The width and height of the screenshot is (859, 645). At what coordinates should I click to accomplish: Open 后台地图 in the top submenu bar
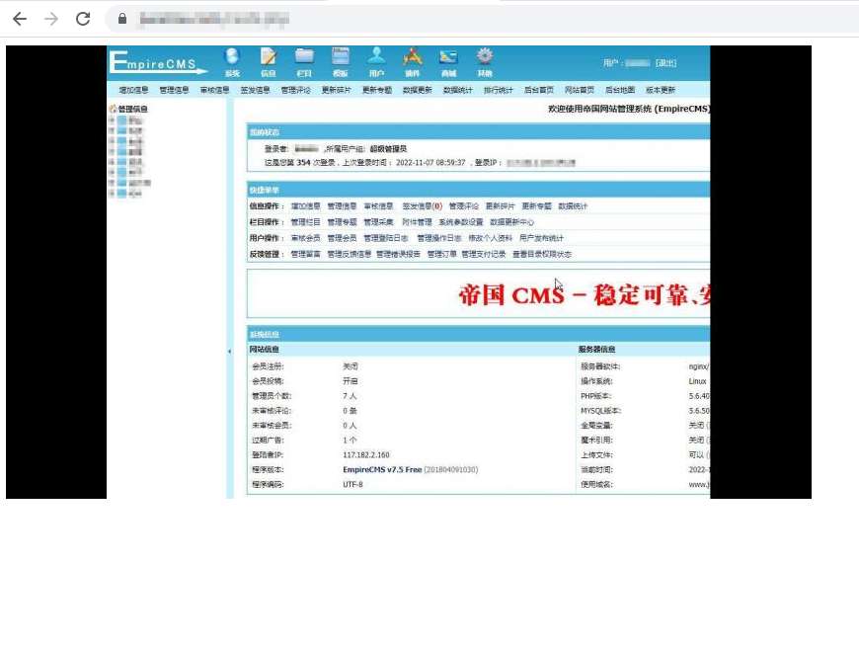(620, 90)
